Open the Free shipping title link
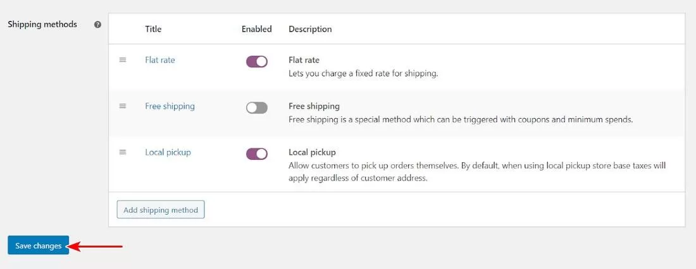Image resolution: width=696 pixels, height=269 pixels. point(170,106)
